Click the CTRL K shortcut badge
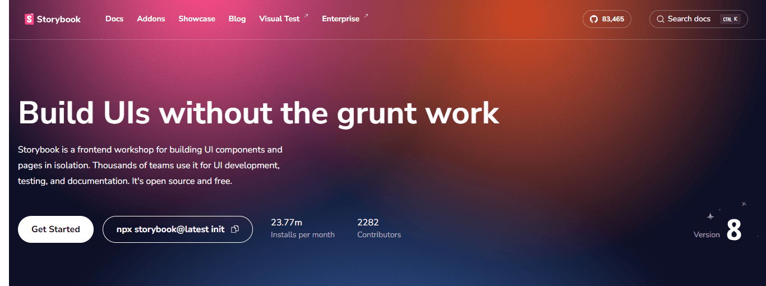 pos(730,19)
